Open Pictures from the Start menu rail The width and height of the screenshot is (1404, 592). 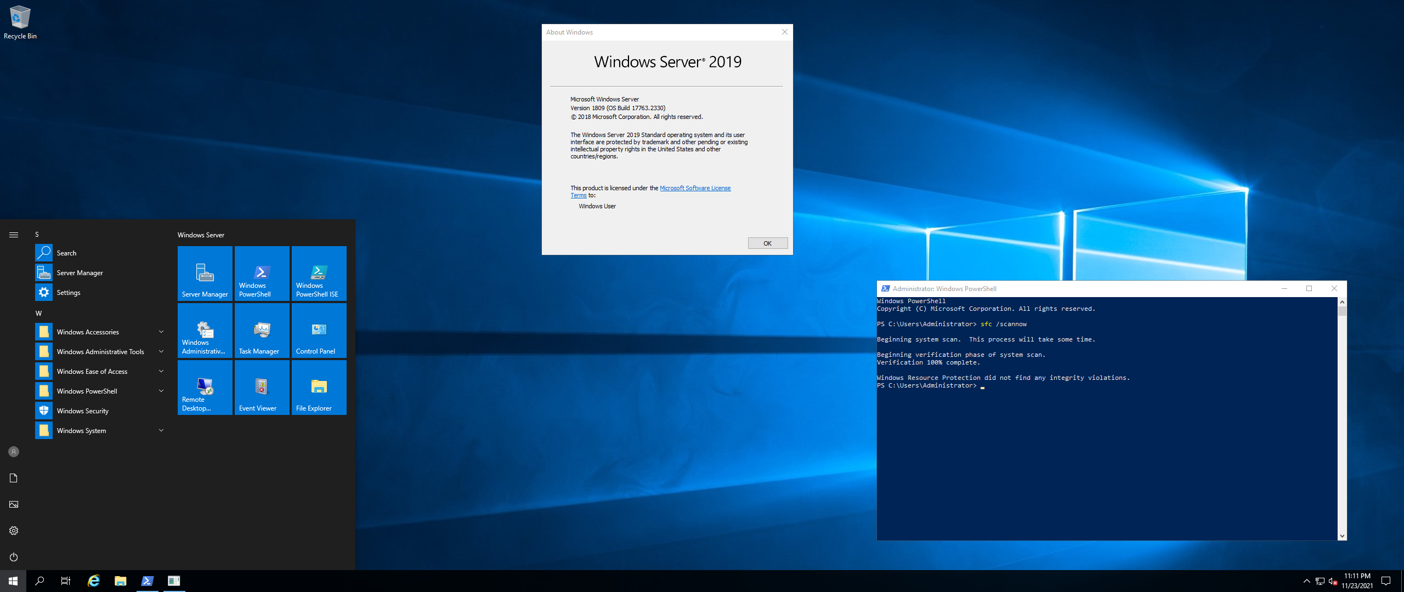14,504
